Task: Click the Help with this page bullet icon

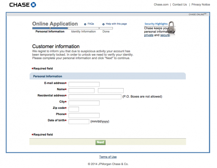Action: (x=103, y=24)
